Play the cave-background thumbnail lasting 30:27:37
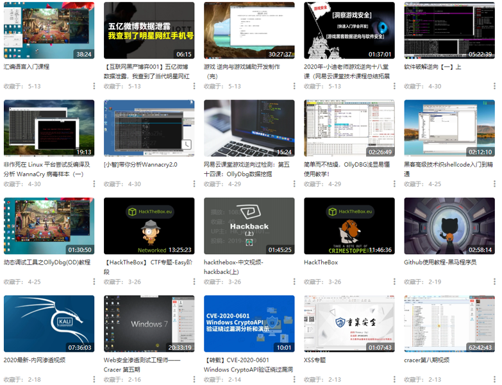502x385 pixels. tap(249, 30)
